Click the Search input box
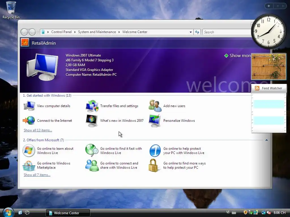 tap(227, 32)
